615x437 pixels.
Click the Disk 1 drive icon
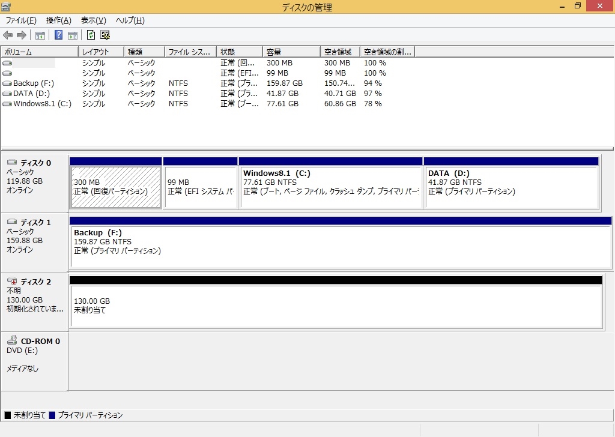12,222
